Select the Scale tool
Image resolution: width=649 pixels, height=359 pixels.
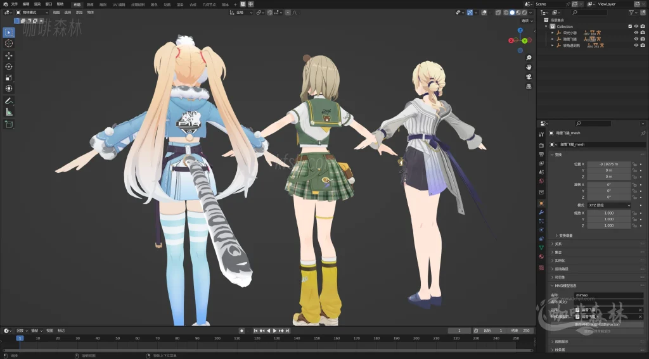point(9,78)
